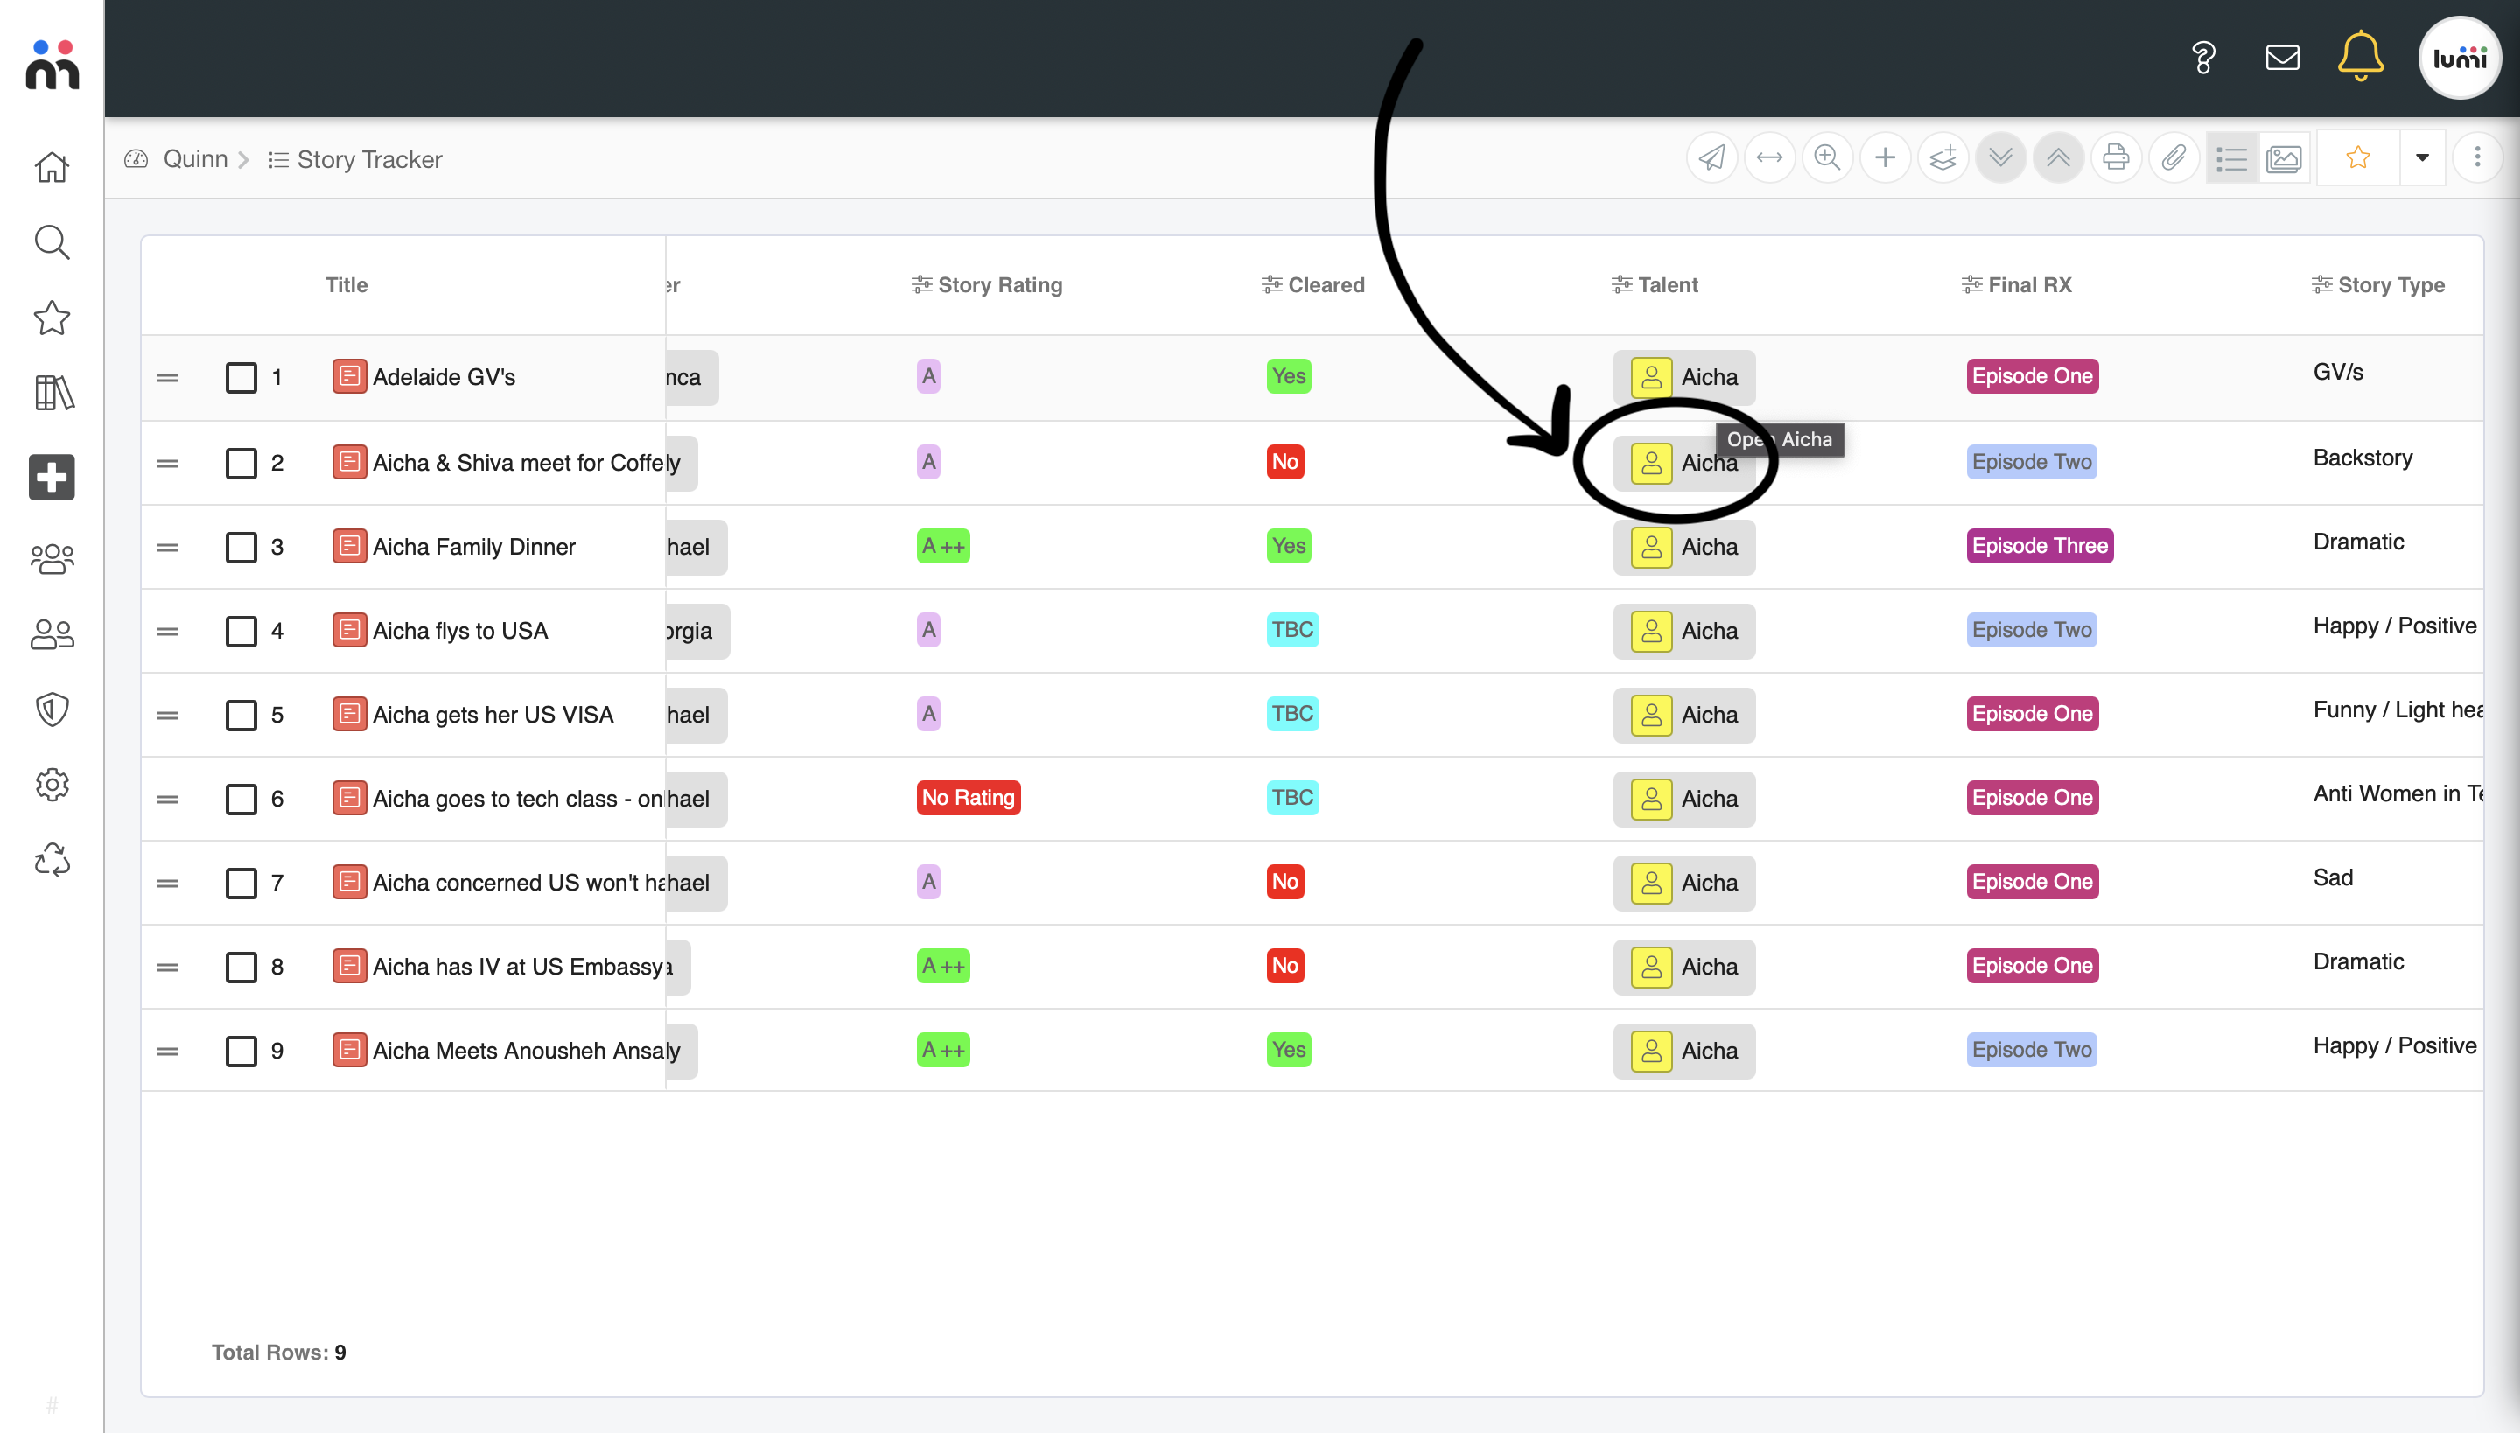The height and width of the screenshot is (1433, 2520).
Task: Tick the checkbox on row 9
Action: click(x=241, y=1052)
